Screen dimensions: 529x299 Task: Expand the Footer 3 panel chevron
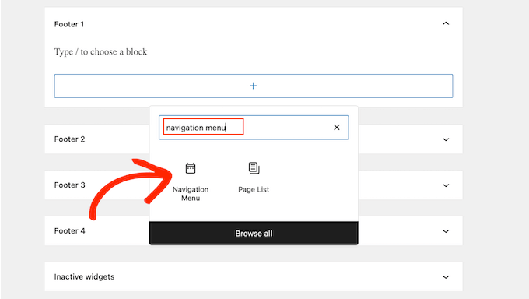point(446,185)
